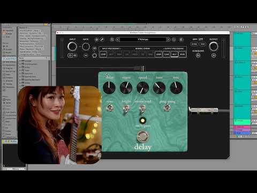Open the plugin settings gear icon
The height and width of the screenshot is (193, 257).
click(96, 40)
